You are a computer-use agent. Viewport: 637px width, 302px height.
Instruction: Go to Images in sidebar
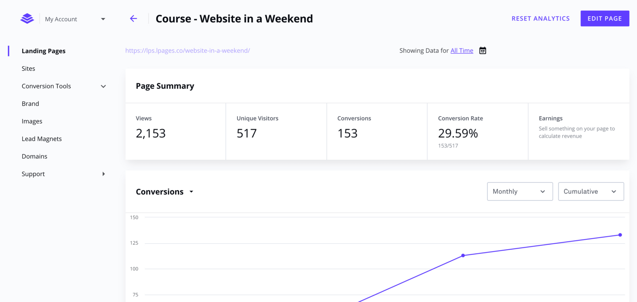click(32, 121)
